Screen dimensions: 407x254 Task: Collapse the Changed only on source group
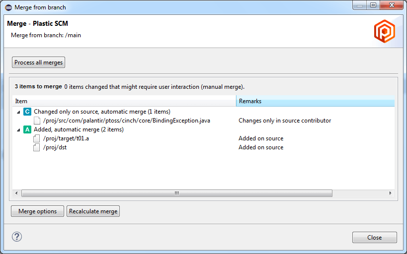(18, 112)
